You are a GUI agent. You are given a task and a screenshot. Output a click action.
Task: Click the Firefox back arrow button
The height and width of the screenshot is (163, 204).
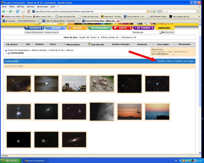click(x=3, y=11)
